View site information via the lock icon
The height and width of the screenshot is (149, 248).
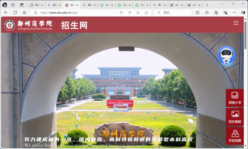(x=35, y=13)
